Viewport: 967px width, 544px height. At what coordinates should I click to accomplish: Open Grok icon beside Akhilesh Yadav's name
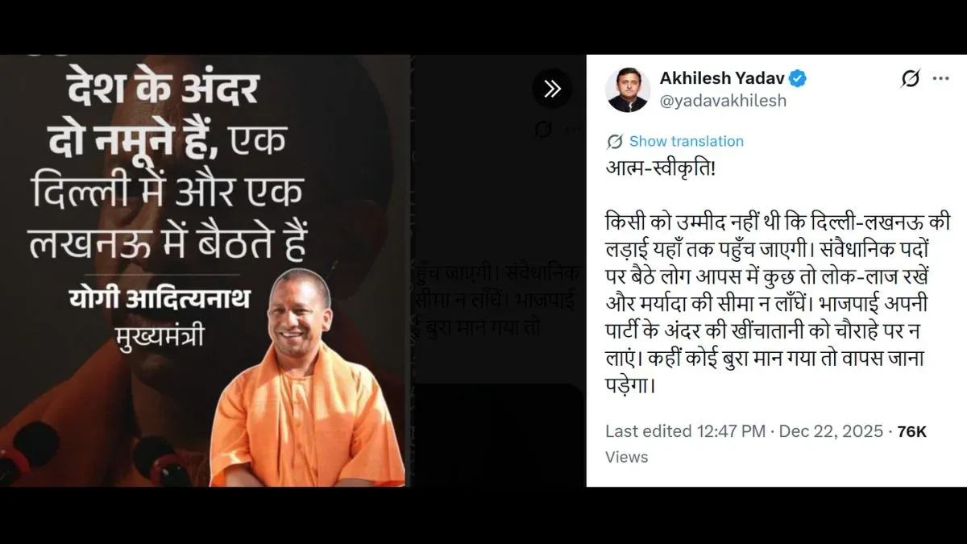910,79
